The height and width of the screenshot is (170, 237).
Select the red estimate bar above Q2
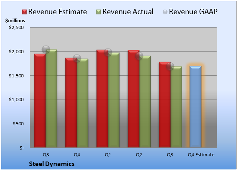(133, 99)
